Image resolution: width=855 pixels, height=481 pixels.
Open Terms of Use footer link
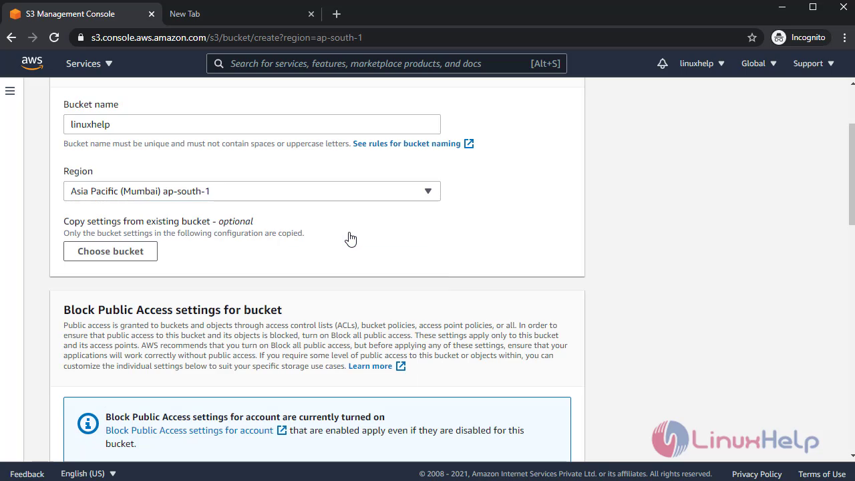tap(822, 474)
